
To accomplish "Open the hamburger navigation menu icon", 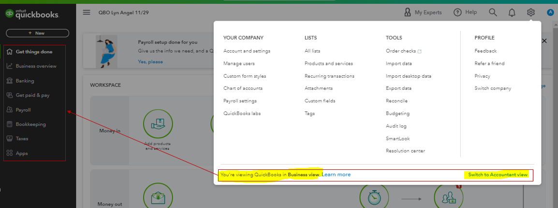I will 87,13.
